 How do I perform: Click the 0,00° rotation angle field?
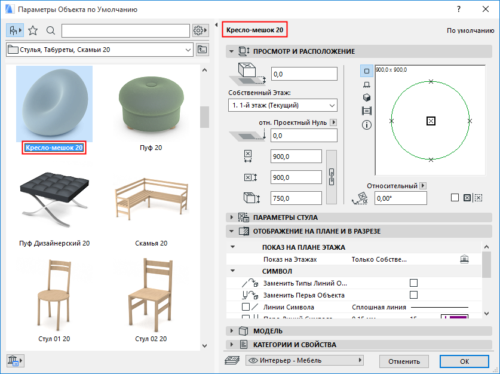point(400,198)
